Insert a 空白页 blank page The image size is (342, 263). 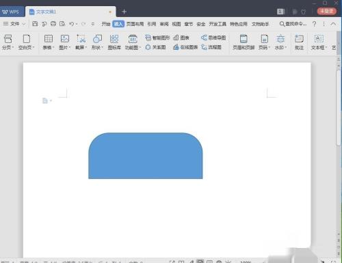click(26, 42)
